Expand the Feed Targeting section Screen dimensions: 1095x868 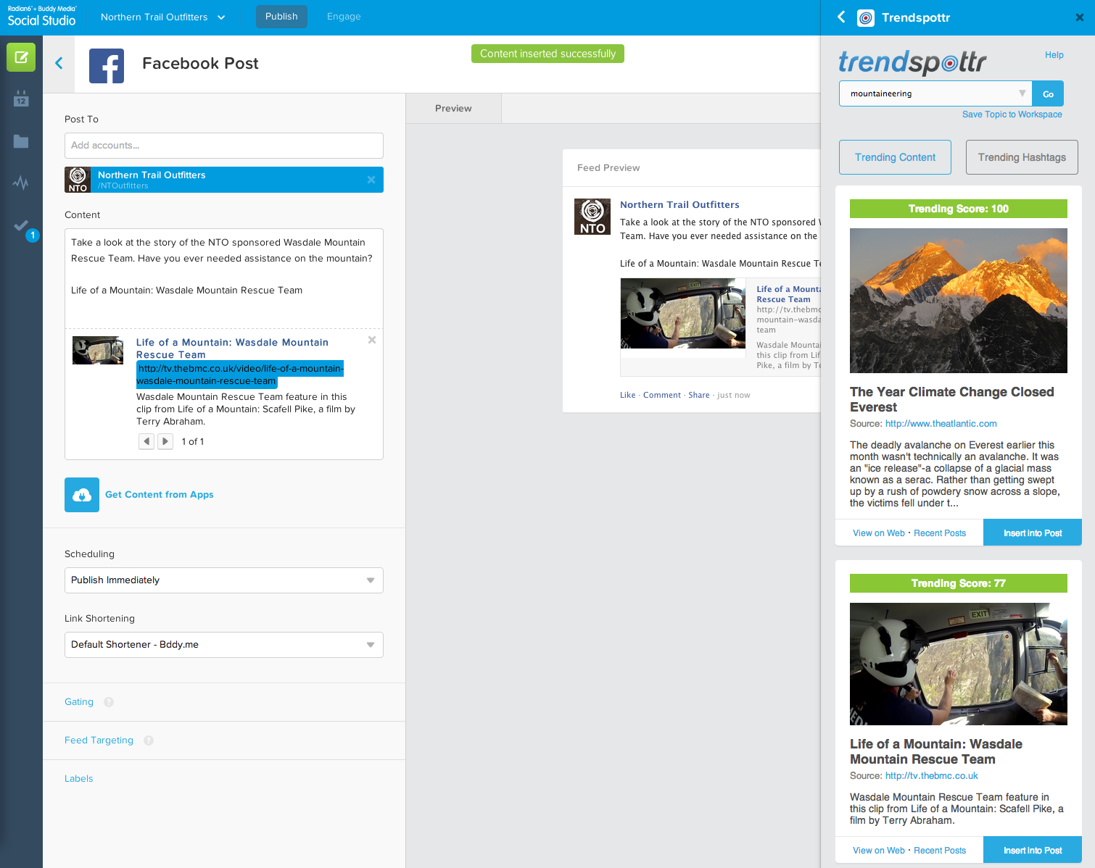(x=99, y=740)
